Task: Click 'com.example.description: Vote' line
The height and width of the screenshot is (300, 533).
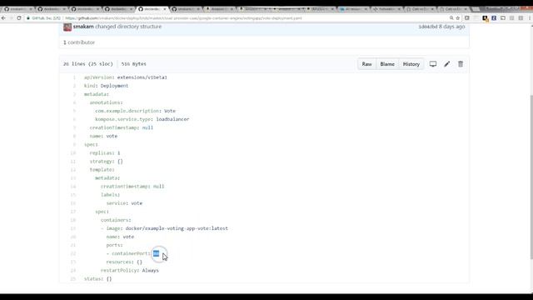Action: point(135,111)
